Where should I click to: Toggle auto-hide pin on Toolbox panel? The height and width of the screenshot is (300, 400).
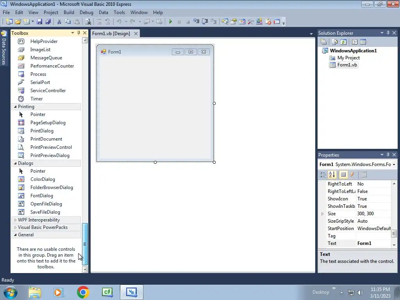79,33
